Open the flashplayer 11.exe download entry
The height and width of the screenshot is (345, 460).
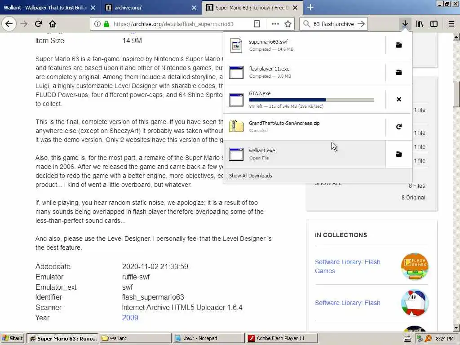(305, 72)
